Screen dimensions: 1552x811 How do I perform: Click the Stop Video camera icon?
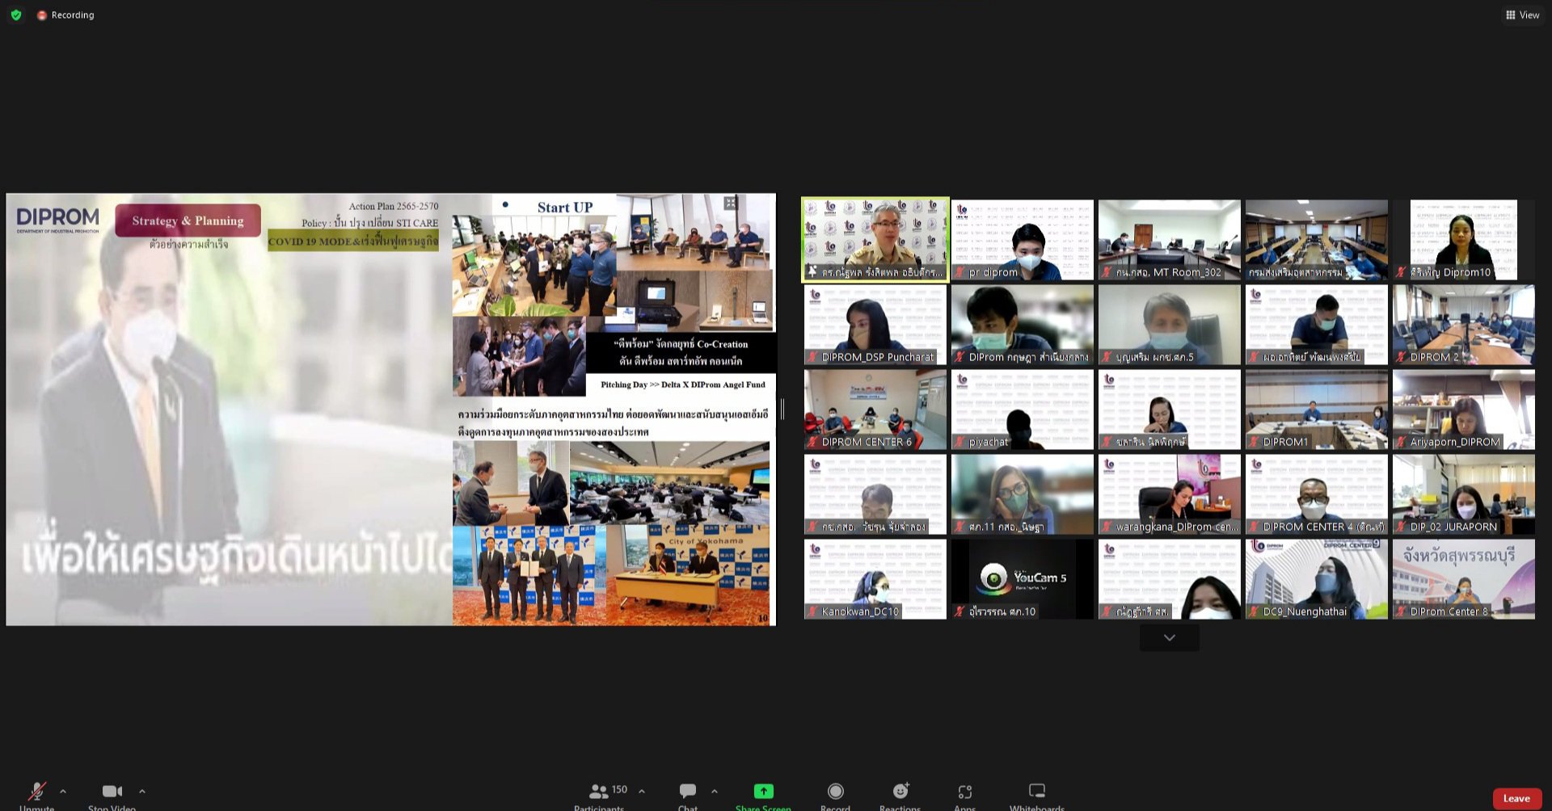[x=112, y=792]
